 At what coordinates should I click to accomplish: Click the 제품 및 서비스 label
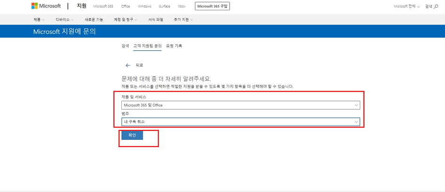(x=134, y=97)
